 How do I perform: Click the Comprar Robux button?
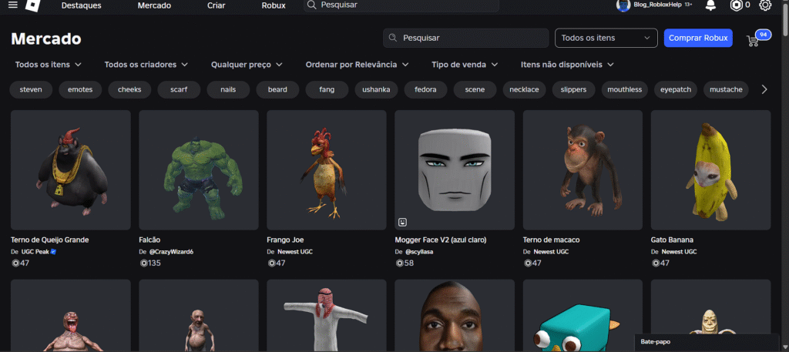click(698, 38)
